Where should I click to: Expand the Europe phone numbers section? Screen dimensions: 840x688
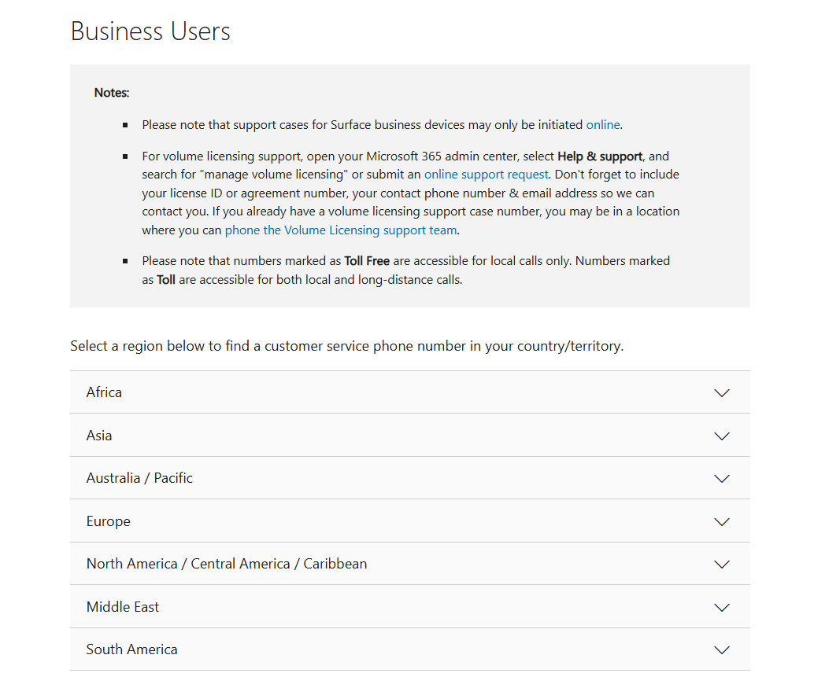click(x=109, y=521)
